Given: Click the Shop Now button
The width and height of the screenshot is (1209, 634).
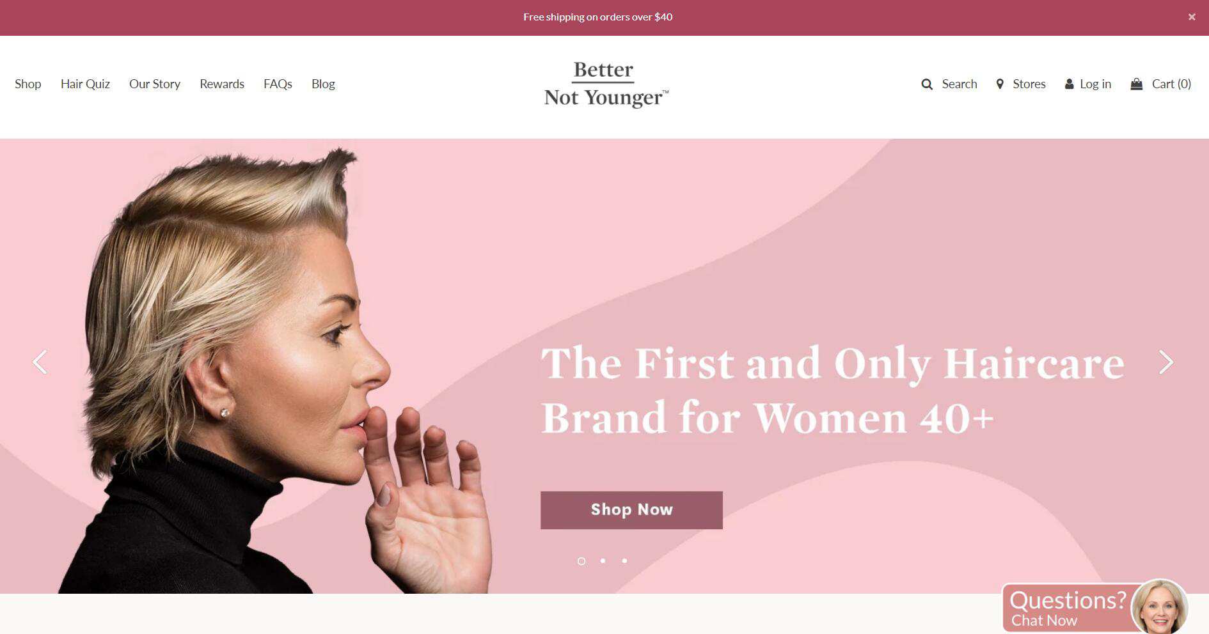Looking at the screenshot, I should [x=631, y=510].
